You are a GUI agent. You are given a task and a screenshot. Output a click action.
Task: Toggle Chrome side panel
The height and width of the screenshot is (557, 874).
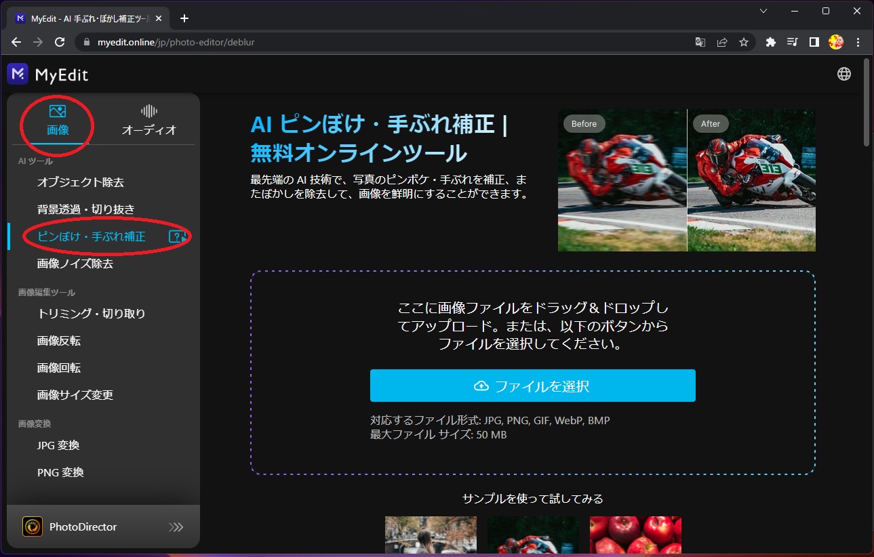[x=814, y=42]
